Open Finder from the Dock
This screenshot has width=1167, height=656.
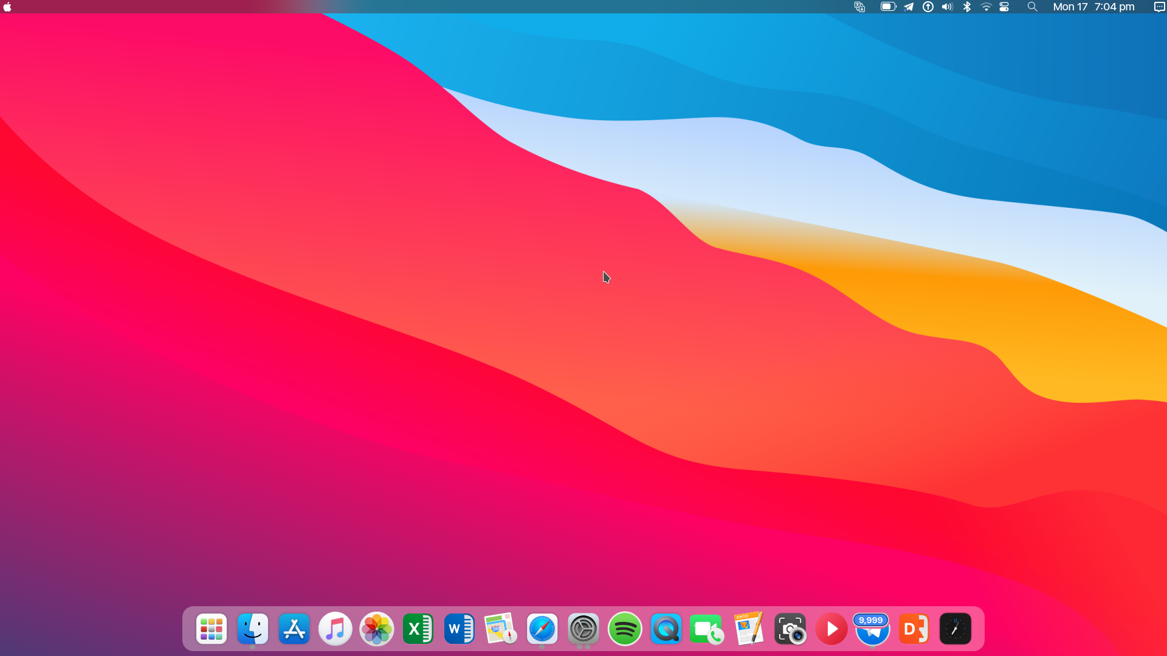(x=253, y=629)
